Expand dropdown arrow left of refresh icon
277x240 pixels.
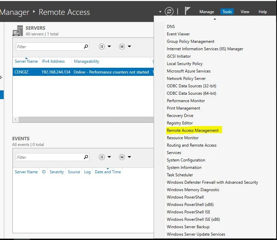tap(160, 12)
